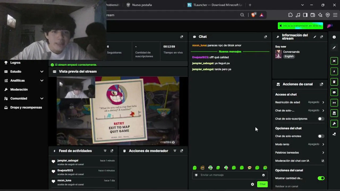Open the Moderación del chat con IA external link
This screenshot has height=191, width=340.
323,161
